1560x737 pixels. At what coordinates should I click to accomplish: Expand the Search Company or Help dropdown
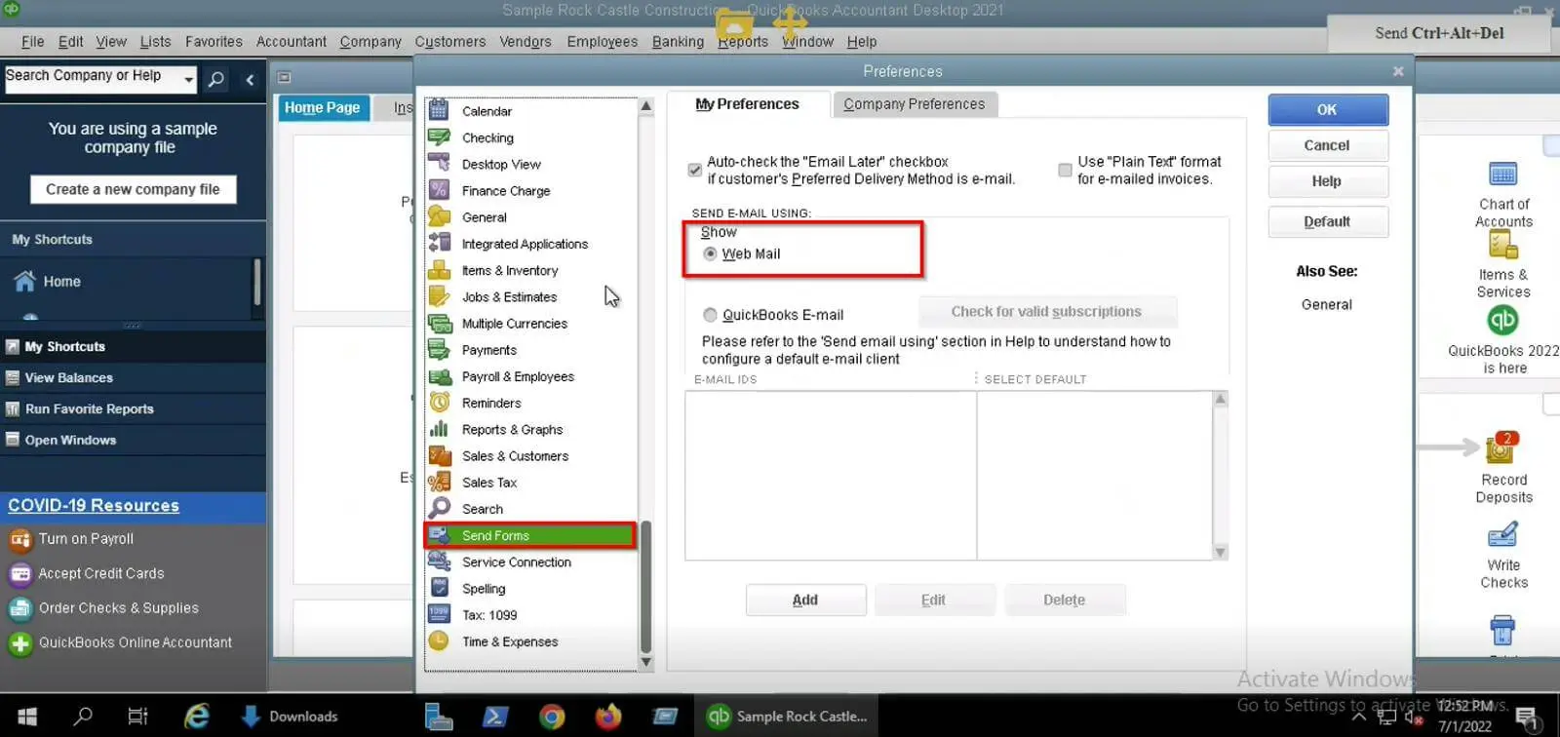pyautogui.click(x=188, y=79)
